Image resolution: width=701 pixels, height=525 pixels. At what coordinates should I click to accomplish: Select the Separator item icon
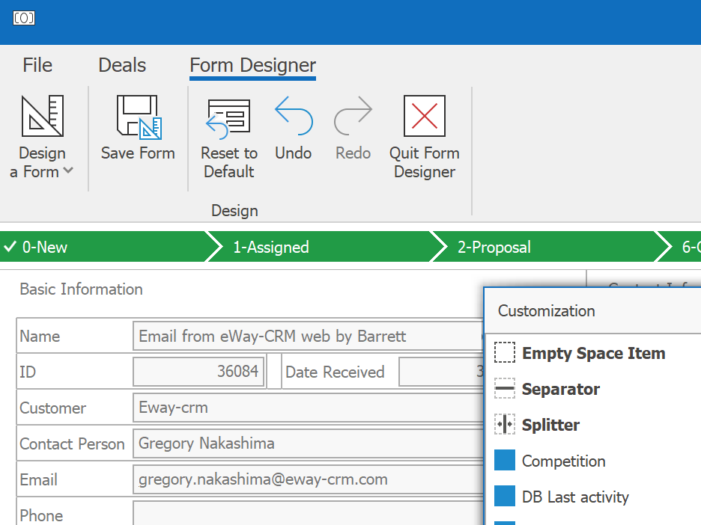point(505,388)
